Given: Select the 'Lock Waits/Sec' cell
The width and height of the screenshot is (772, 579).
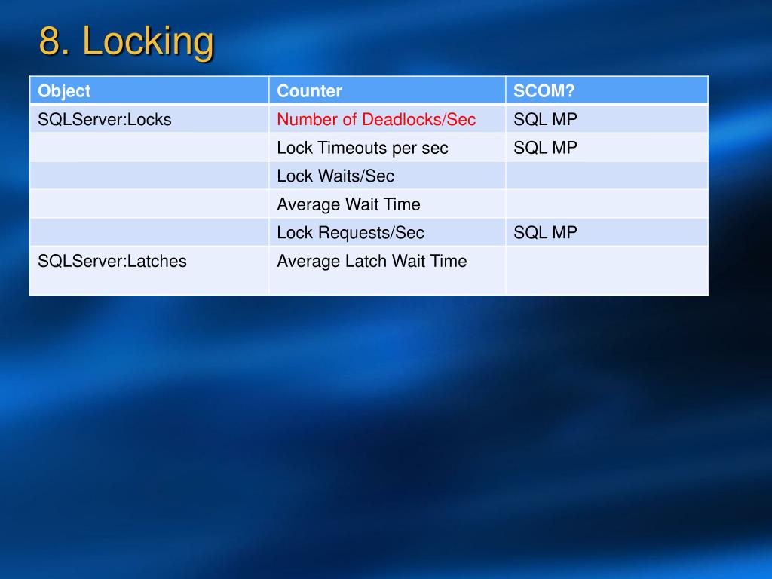Looking at the screenshot, I should (x=388, y=176).
